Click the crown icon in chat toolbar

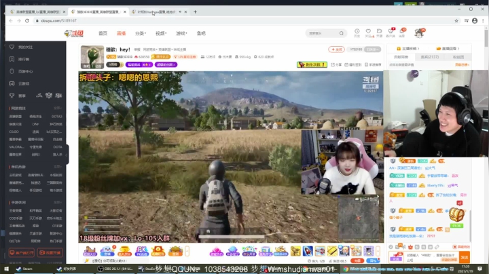pyautogui.click(x=410, y=247)
